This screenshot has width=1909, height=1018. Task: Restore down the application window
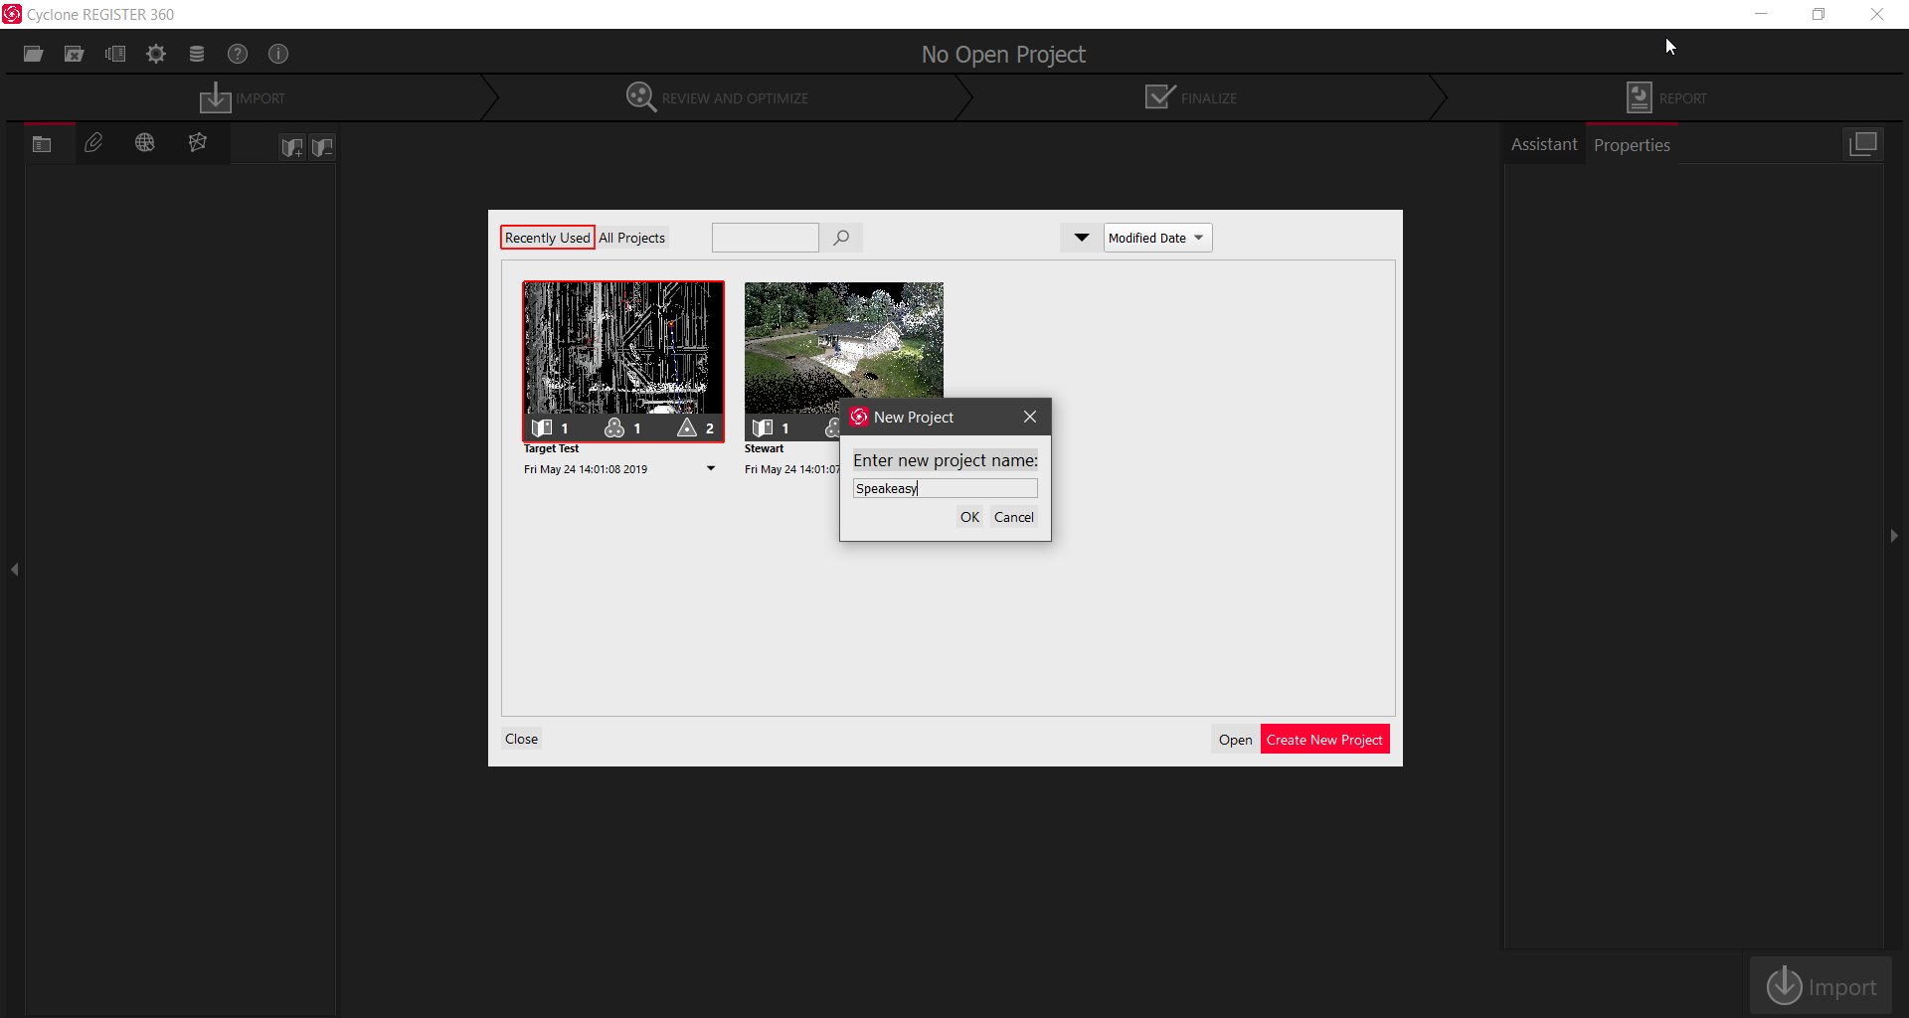1819,14
